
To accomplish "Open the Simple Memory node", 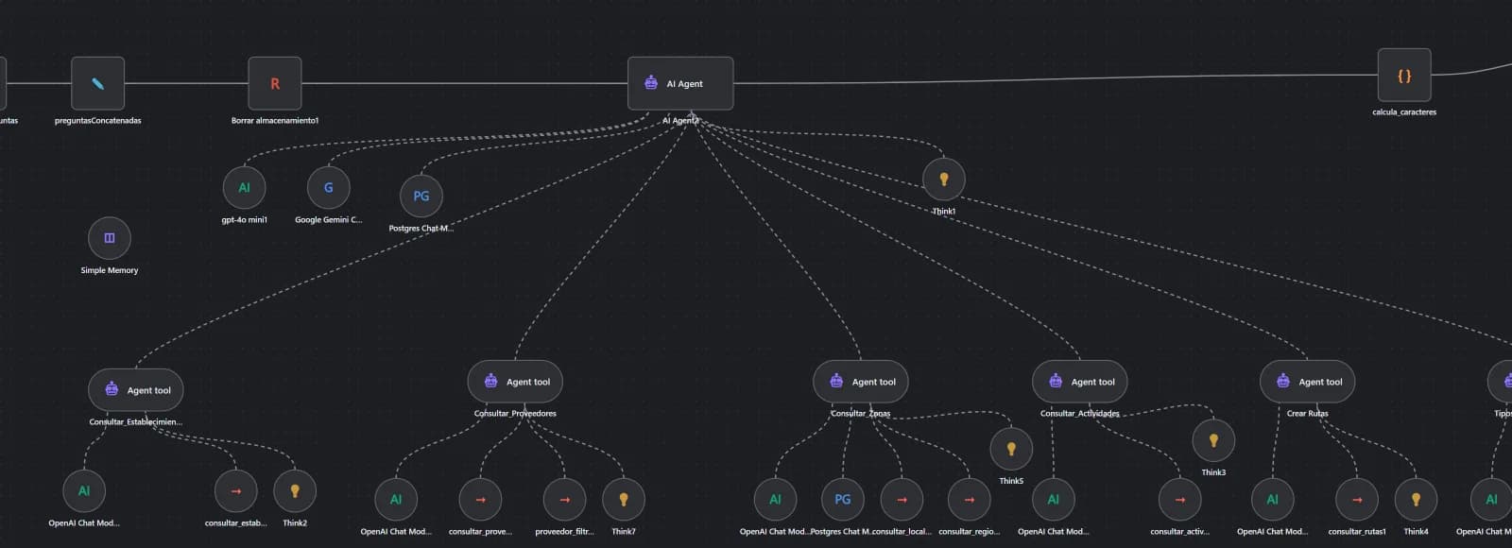I will click(x=110, y=238).
